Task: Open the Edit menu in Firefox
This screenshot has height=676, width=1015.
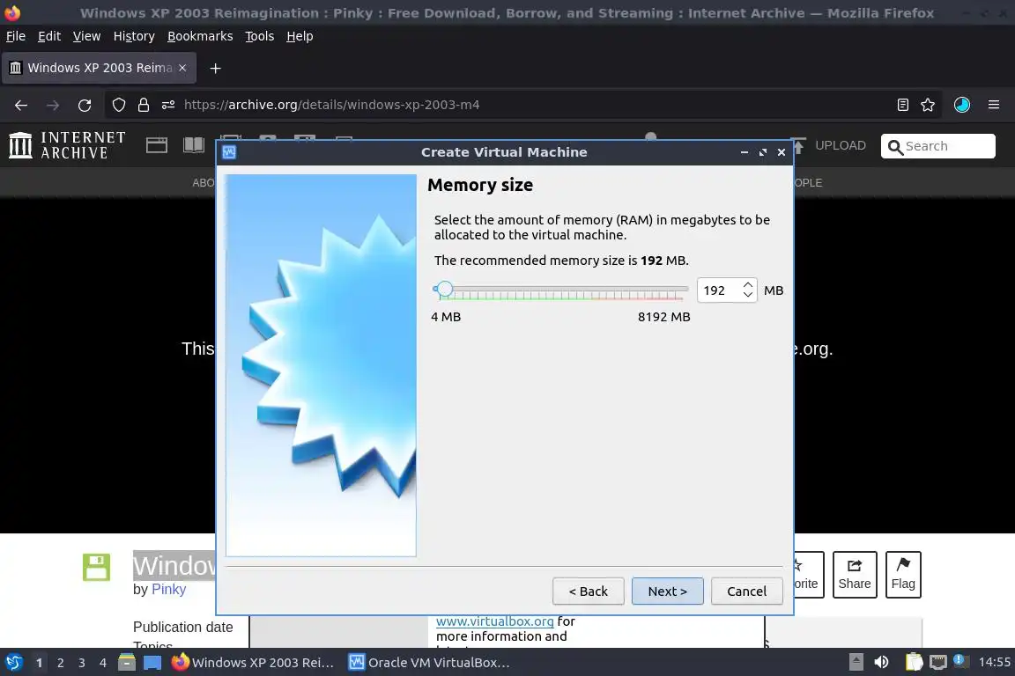Action: coord(49,36)
